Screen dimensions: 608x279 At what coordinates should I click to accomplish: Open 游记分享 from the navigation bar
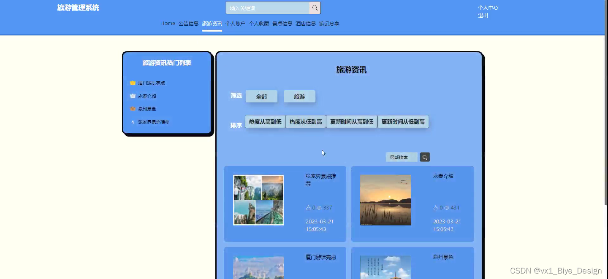329,24
